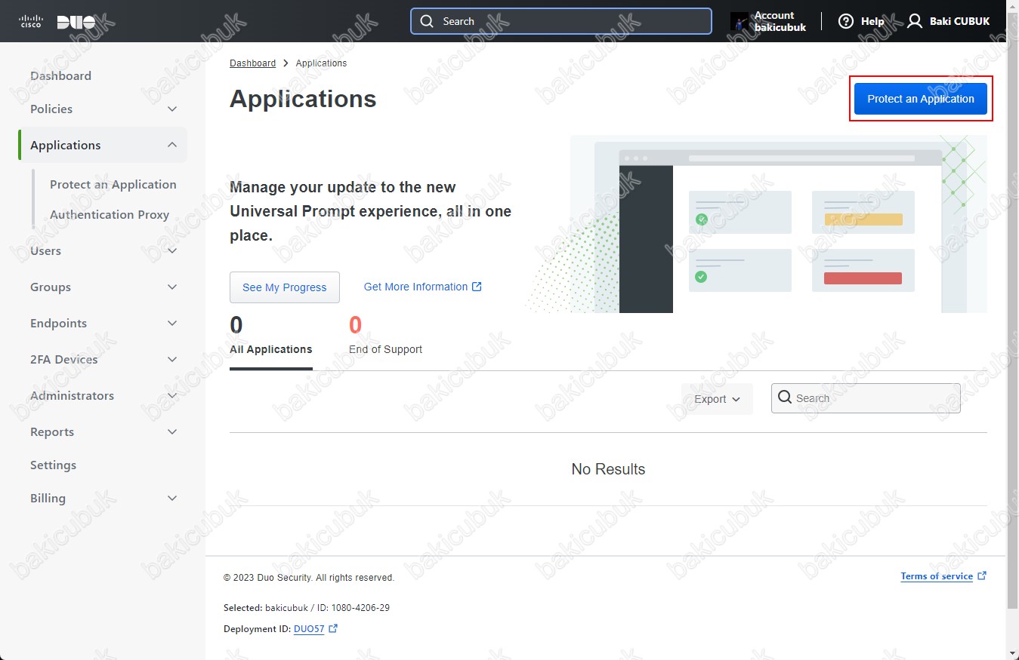
Task: Click the Applications breadcrumb text
Action: coord(321,63)
